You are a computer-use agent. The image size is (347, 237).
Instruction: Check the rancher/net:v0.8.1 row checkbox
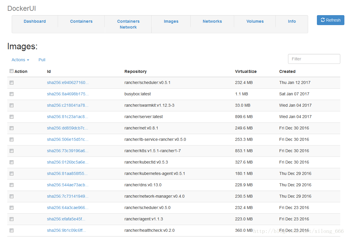11,128
